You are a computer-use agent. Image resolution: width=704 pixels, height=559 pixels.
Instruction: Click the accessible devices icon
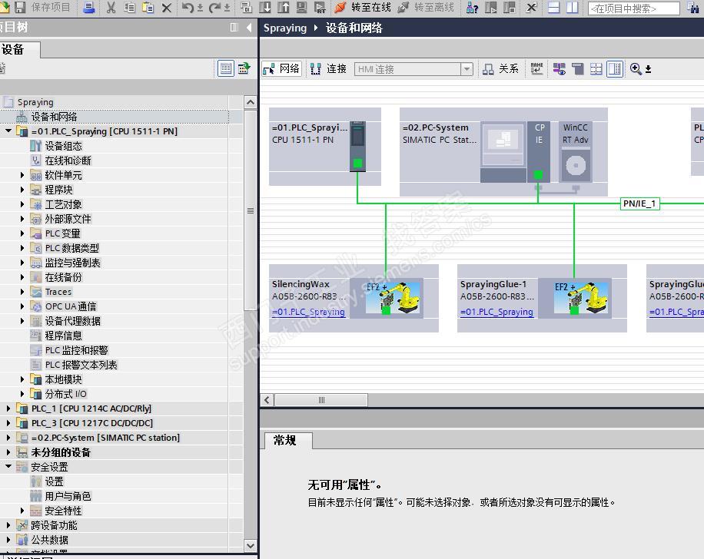(472, 8)
